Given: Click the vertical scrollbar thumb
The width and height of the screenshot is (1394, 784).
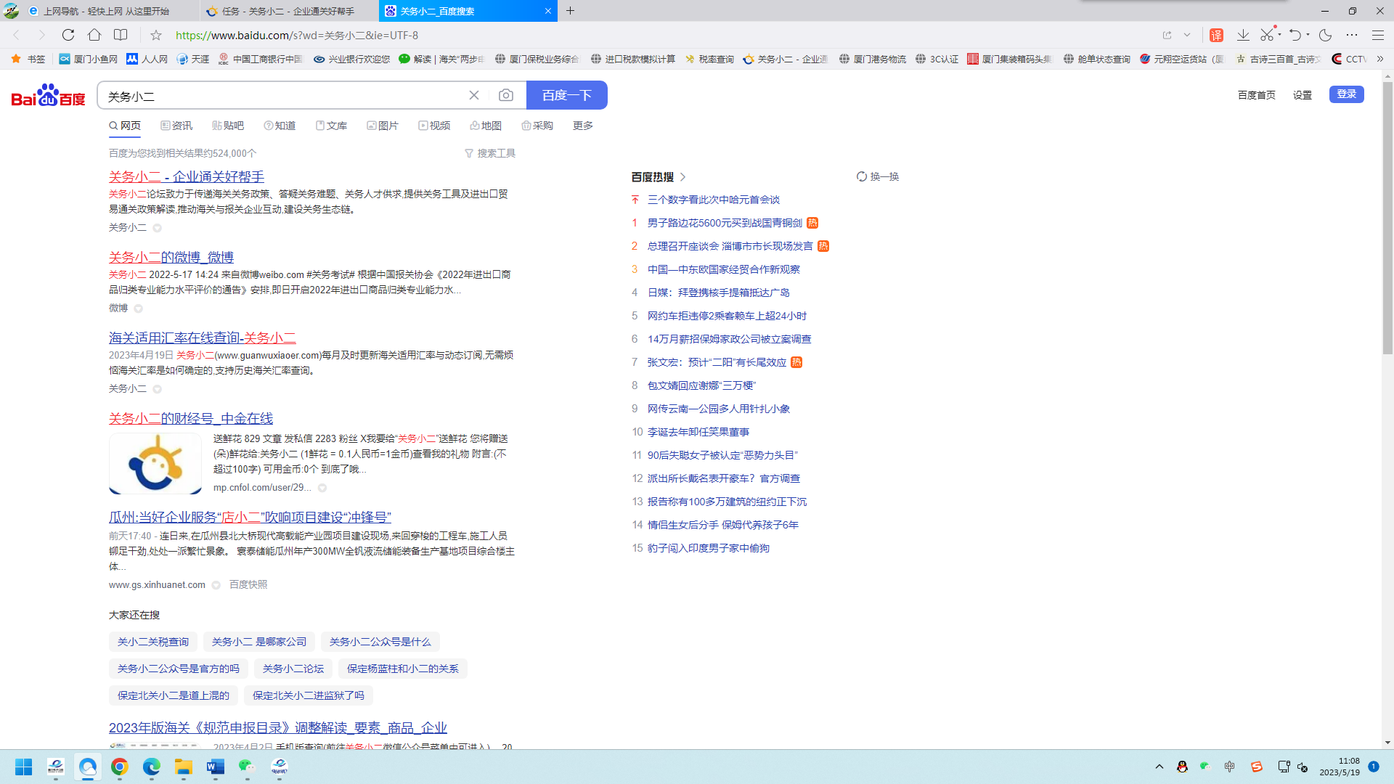Looking at the screenshot, I should pyautogui.click(x=1387, y=218).
